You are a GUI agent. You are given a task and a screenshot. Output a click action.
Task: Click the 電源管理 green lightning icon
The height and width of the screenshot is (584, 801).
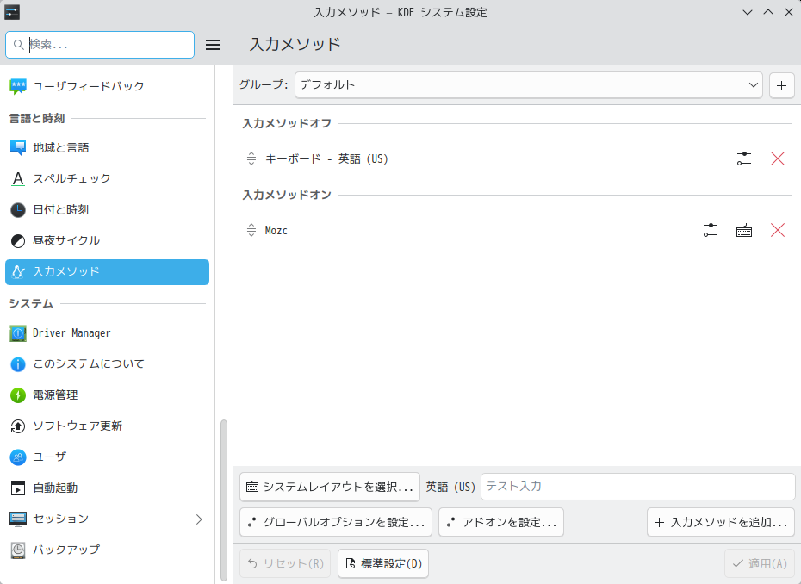(18, 395)
